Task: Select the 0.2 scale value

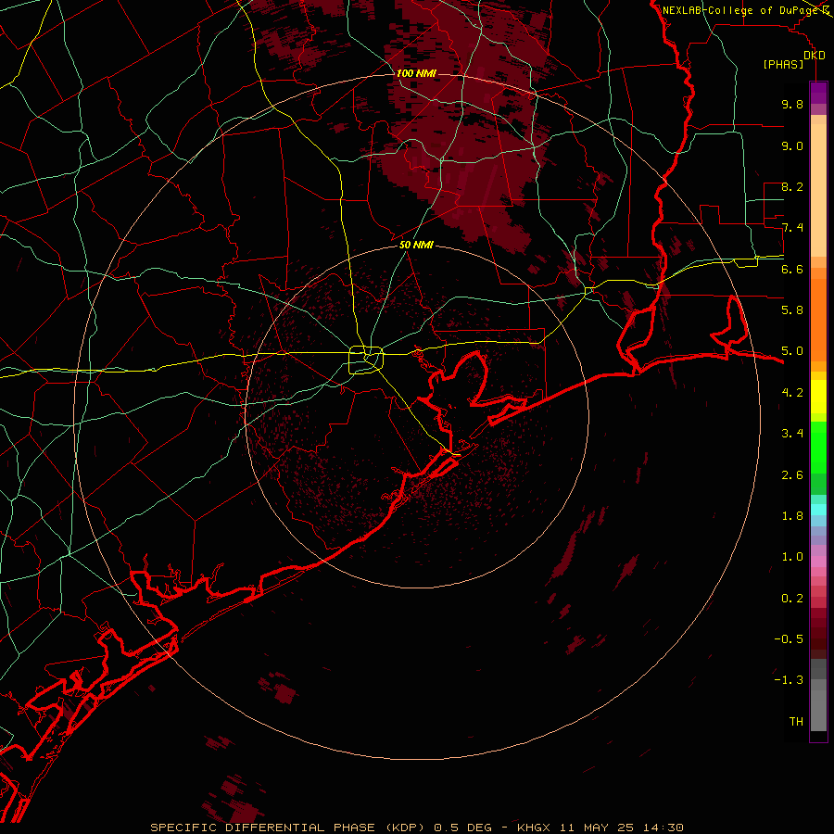Action: (792, 599)
